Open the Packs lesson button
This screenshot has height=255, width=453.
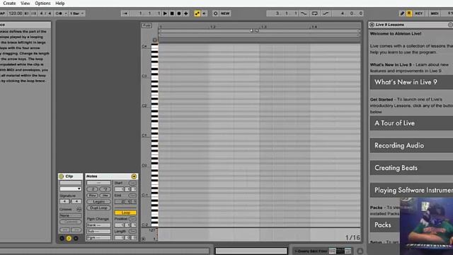tap(385, 225)
